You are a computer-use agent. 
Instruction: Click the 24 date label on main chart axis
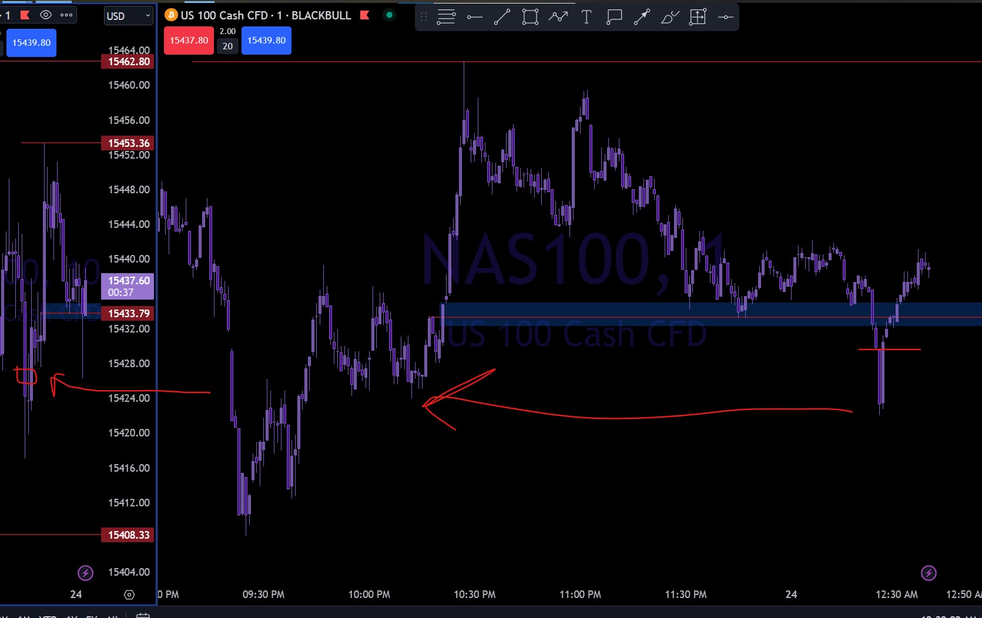791,595
